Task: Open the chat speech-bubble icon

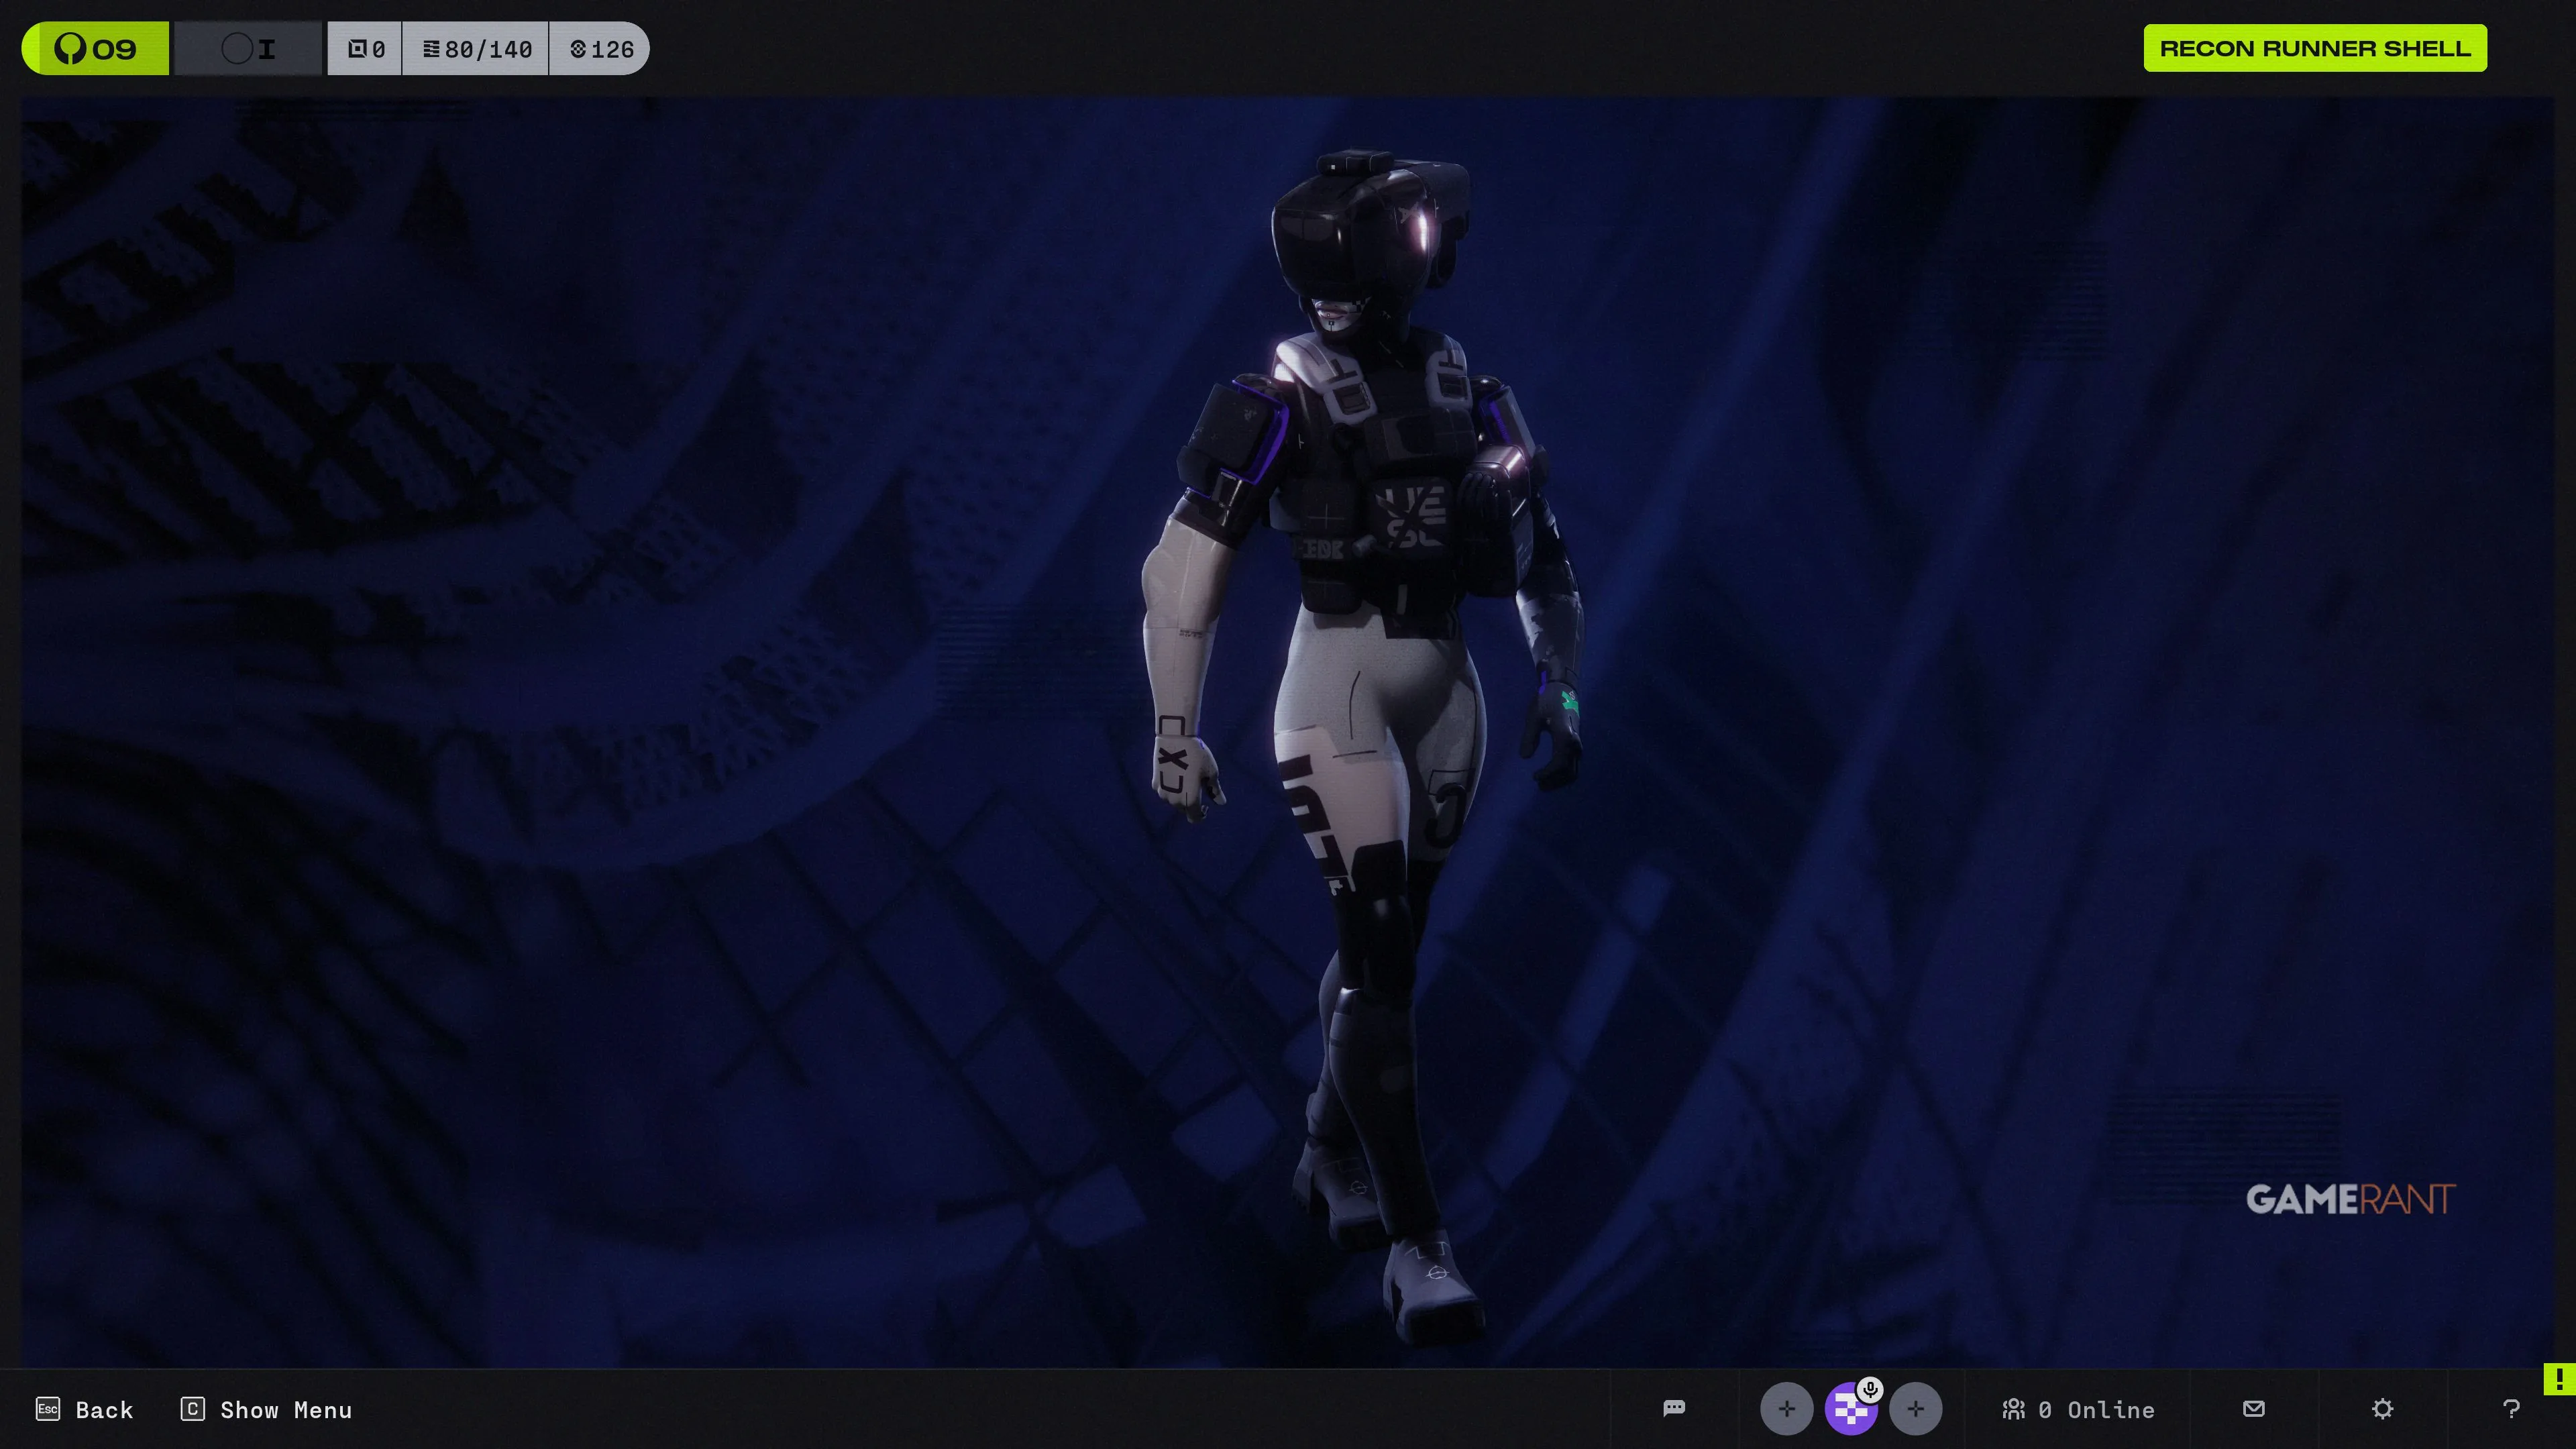Action: point(1674,1408)
